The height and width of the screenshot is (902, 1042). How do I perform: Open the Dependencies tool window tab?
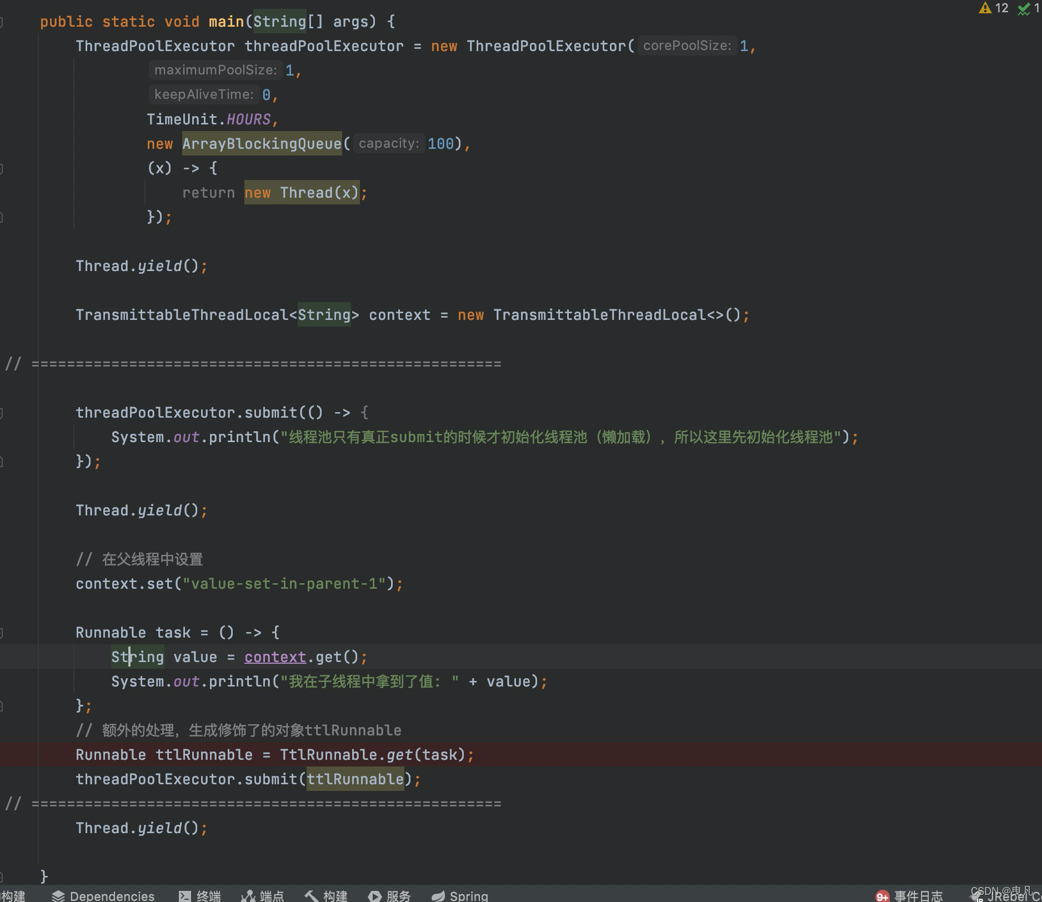(x=103, y=895)
